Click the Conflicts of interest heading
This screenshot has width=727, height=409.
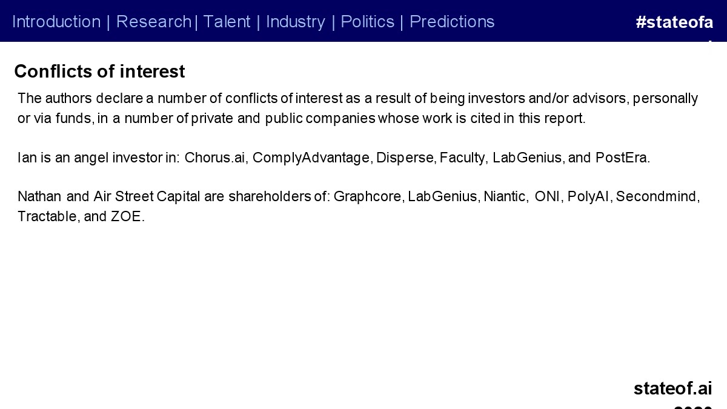tap(99, 71)
